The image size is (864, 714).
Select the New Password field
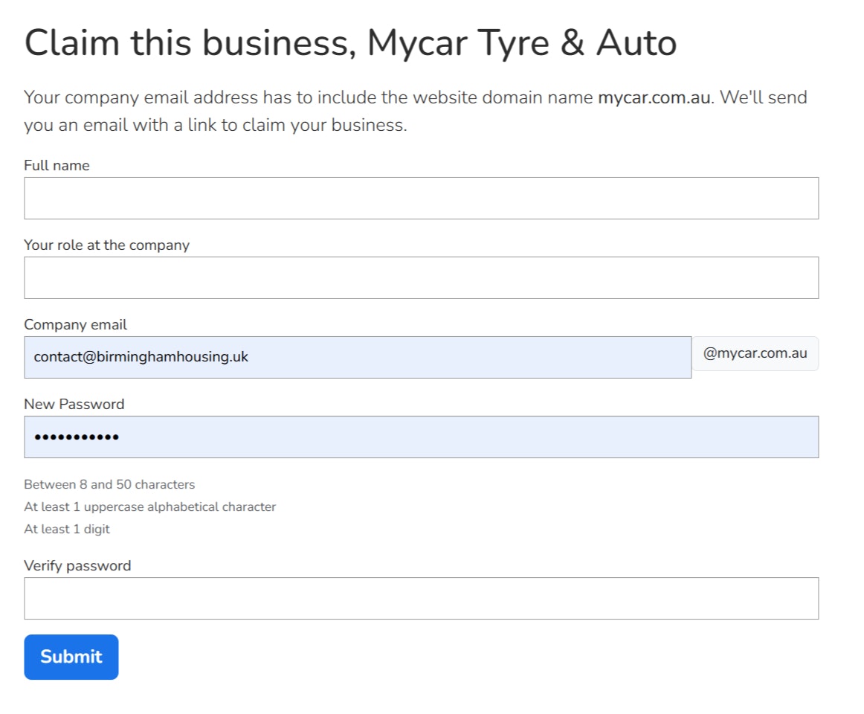421,437
